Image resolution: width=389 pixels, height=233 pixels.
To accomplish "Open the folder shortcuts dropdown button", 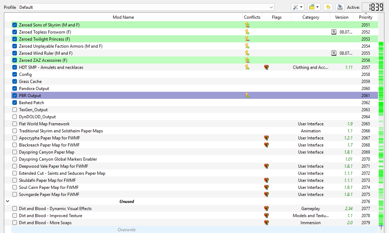I will 314,7.
